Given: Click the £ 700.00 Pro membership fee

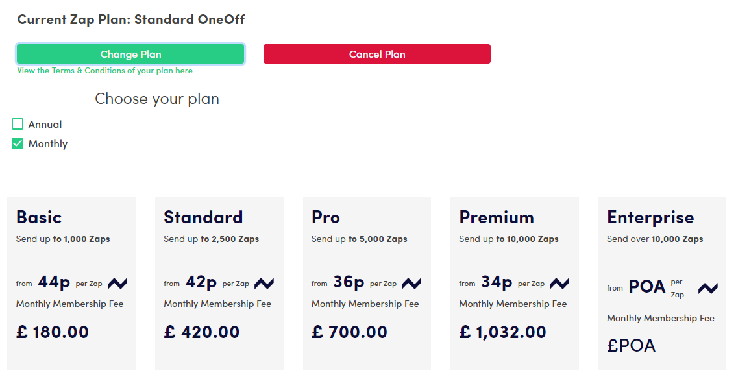Looking at the screenshot, I should [x=349, y=332].
